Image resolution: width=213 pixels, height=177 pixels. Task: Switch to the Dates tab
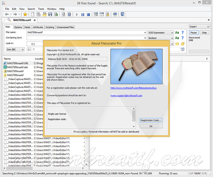(27, 27)
